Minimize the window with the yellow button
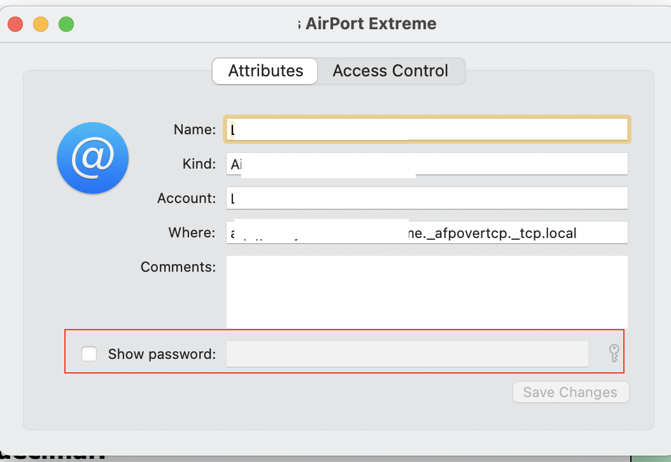Image resolution: width=671 pixels, height=462 pixels. click(x=40, y=23)
